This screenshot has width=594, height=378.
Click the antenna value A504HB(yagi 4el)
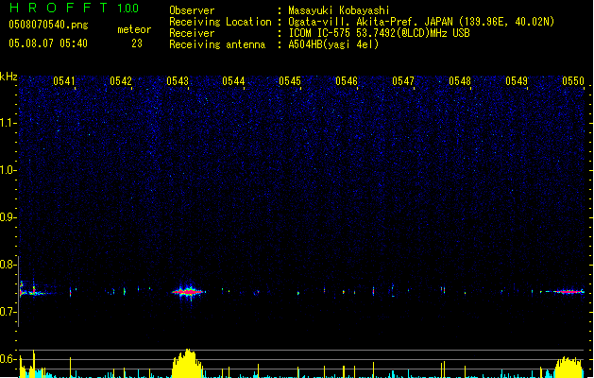[333, 44]
